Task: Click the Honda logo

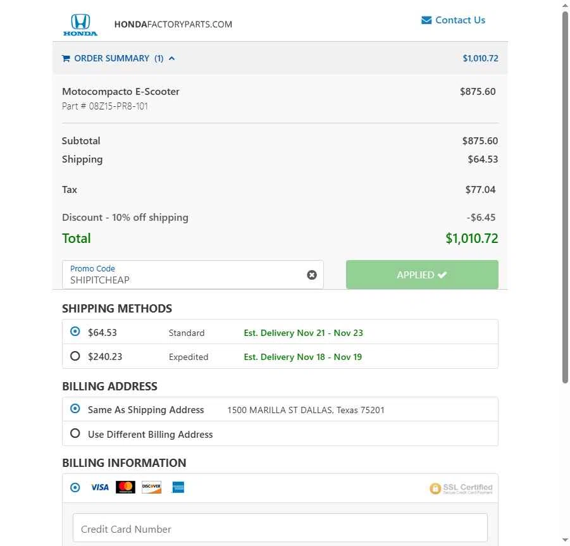Action: coord(80,25)
